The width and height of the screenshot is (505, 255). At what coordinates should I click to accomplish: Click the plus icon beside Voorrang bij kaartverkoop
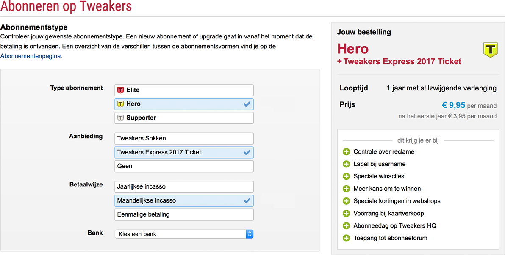(346, 214)
